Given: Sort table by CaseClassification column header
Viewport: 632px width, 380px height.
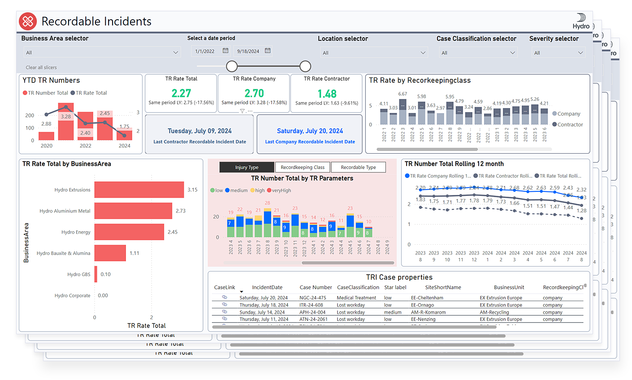Looking at the screenshot, I should [x=358, y=288].
